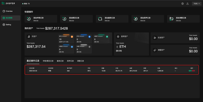The height and width of the screenshot is (102, 203).
Task: Click the 币资产 coins icon
Action: [x=29, y=37]
